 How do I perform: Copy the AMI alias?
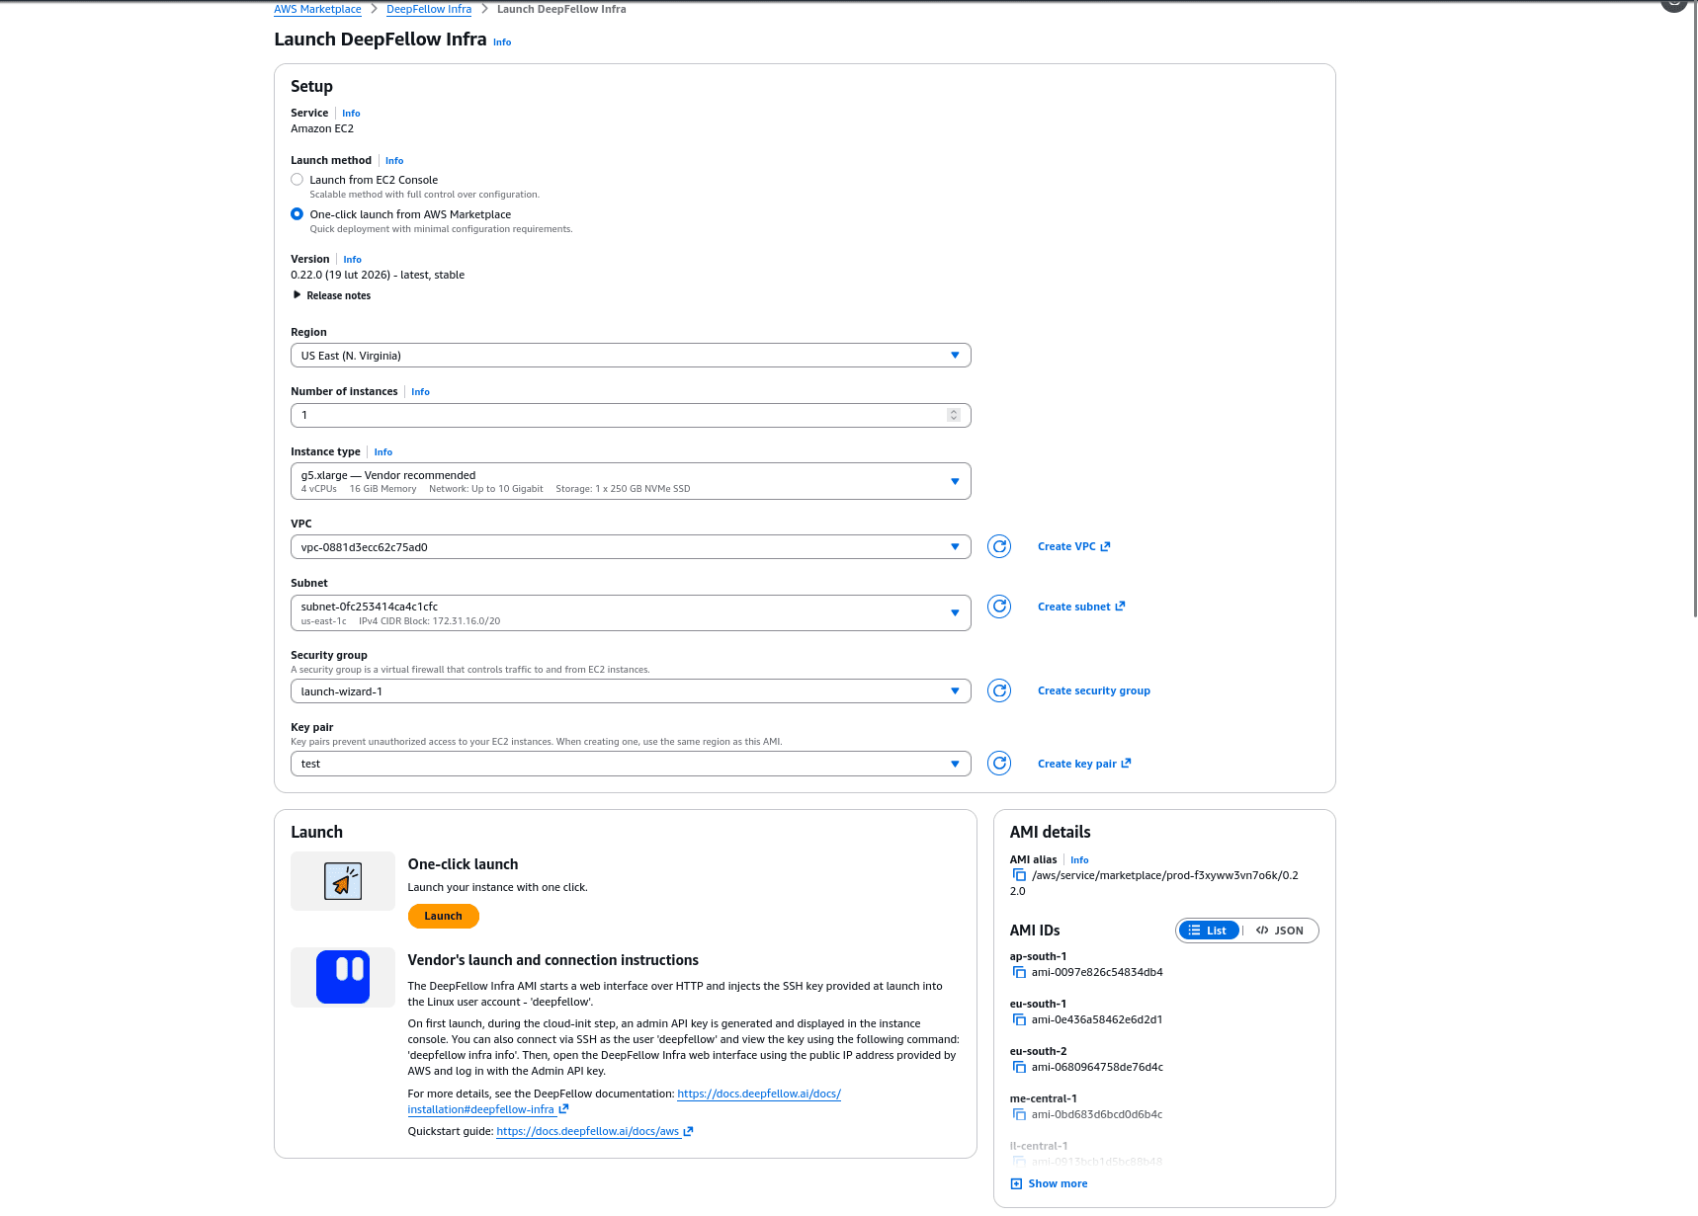tap(1018, 875)
